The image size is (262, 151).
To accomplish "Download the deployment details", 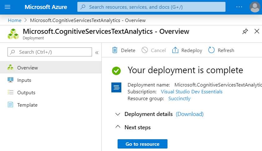I will tap(190, 114).
